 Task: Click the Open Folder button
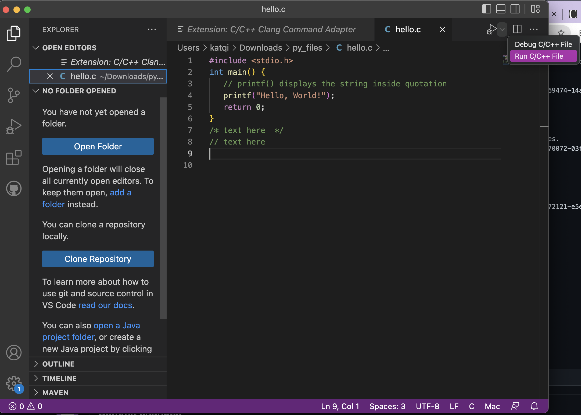(x=98, y=146)
